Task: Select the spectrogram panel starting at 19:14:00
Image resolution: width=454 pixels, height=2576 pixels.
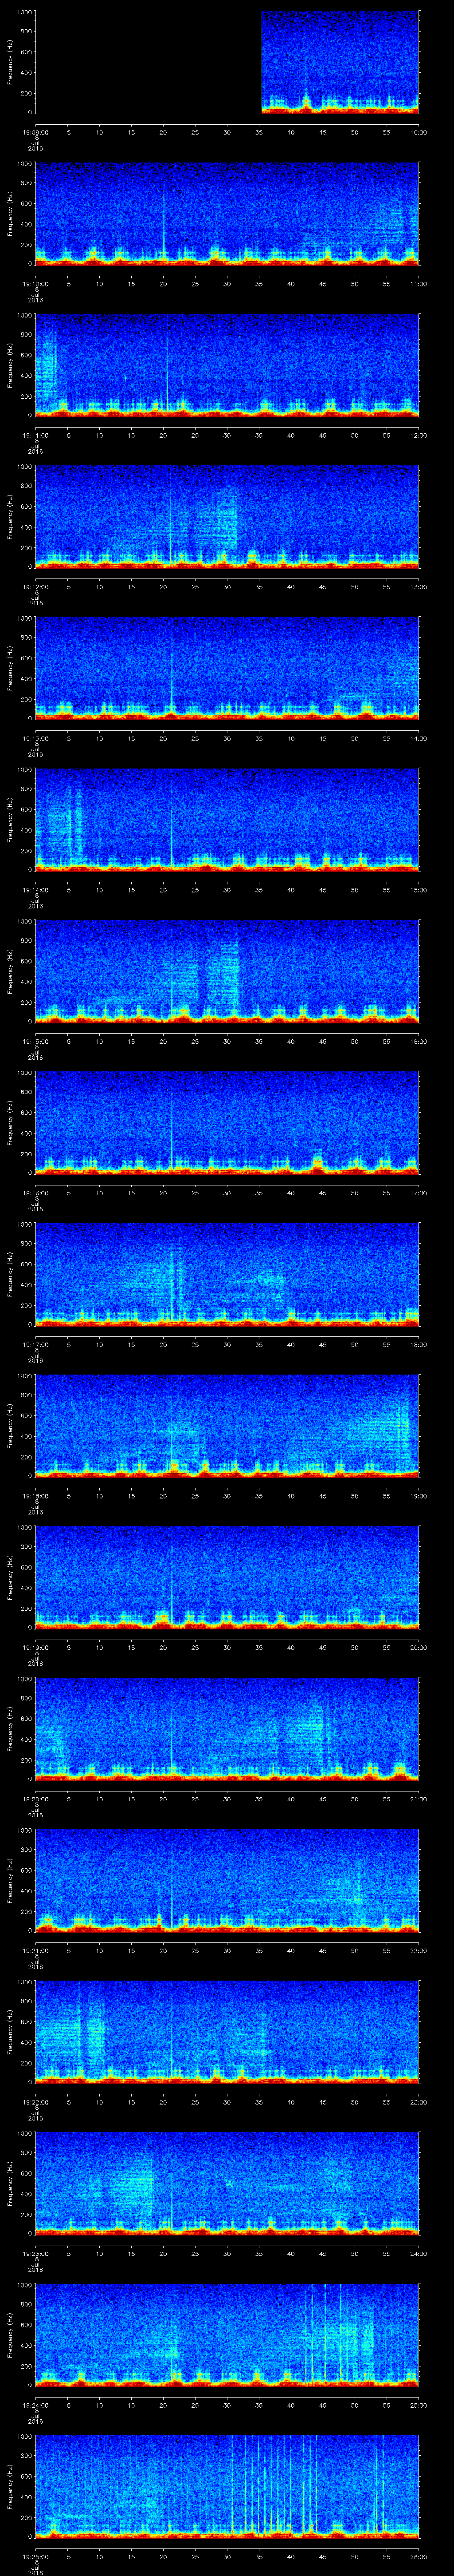Action: [227, 819]
